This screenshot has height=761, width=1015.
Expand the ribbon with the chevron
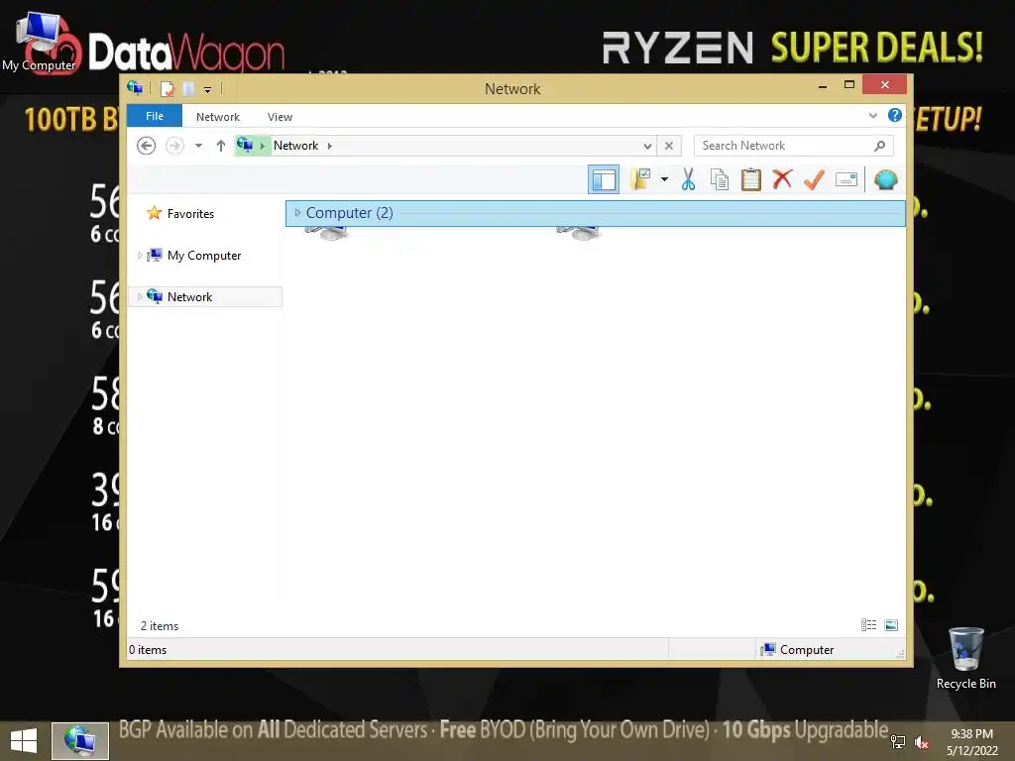click(x=872, y=116)
